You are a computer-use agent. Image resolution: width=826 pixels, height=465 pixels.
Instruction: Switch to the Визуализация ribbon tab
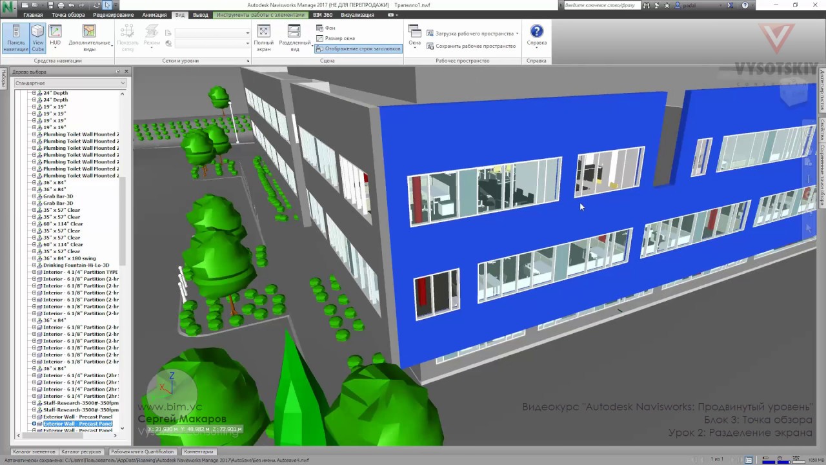[358, 15]
